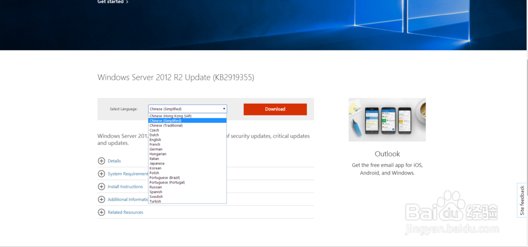528x247 pixels.
Task: Open the Select Language combo box
Action: click(x=187, y=109)
